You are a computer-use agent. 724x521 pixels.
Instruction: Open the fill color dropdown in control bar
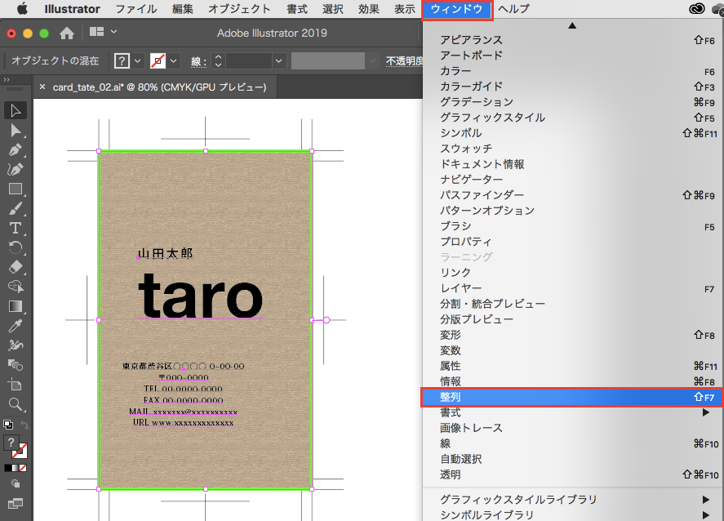coord(137,61)
